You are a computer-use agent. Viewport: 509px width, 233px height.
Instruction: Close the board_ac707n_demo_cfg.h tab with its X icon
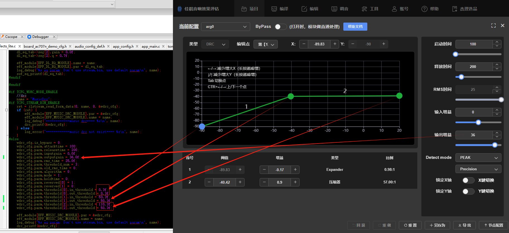pyautogui.click(x=70, y=46)
